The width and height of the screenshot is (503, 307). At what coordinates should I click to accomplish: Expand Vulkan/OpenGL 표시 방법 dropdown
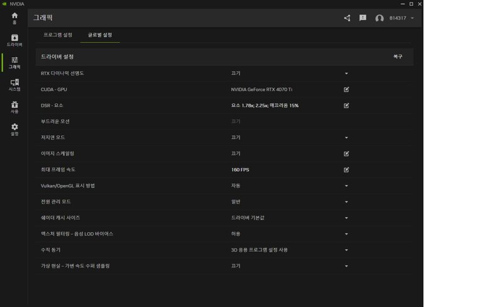click(346, 186)
